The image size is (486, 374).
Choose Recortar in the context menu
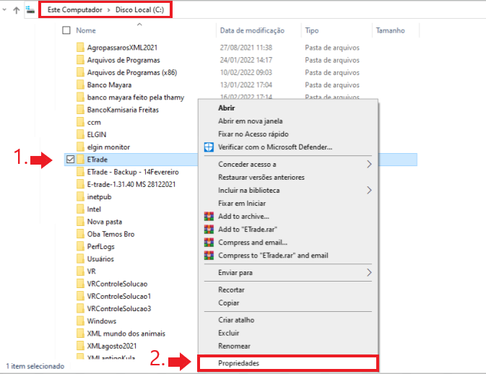pos(231,290)
